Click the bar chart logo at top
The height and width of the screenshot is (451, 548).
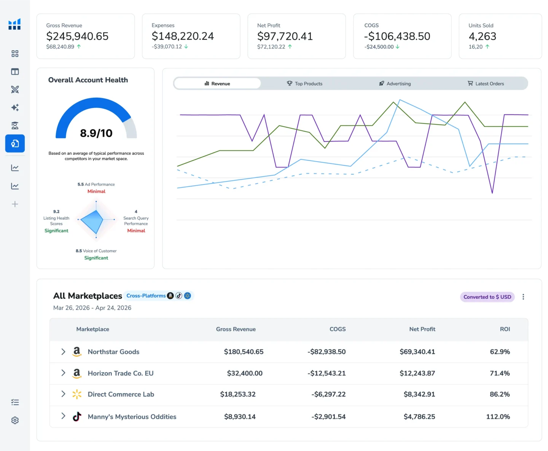14,24
